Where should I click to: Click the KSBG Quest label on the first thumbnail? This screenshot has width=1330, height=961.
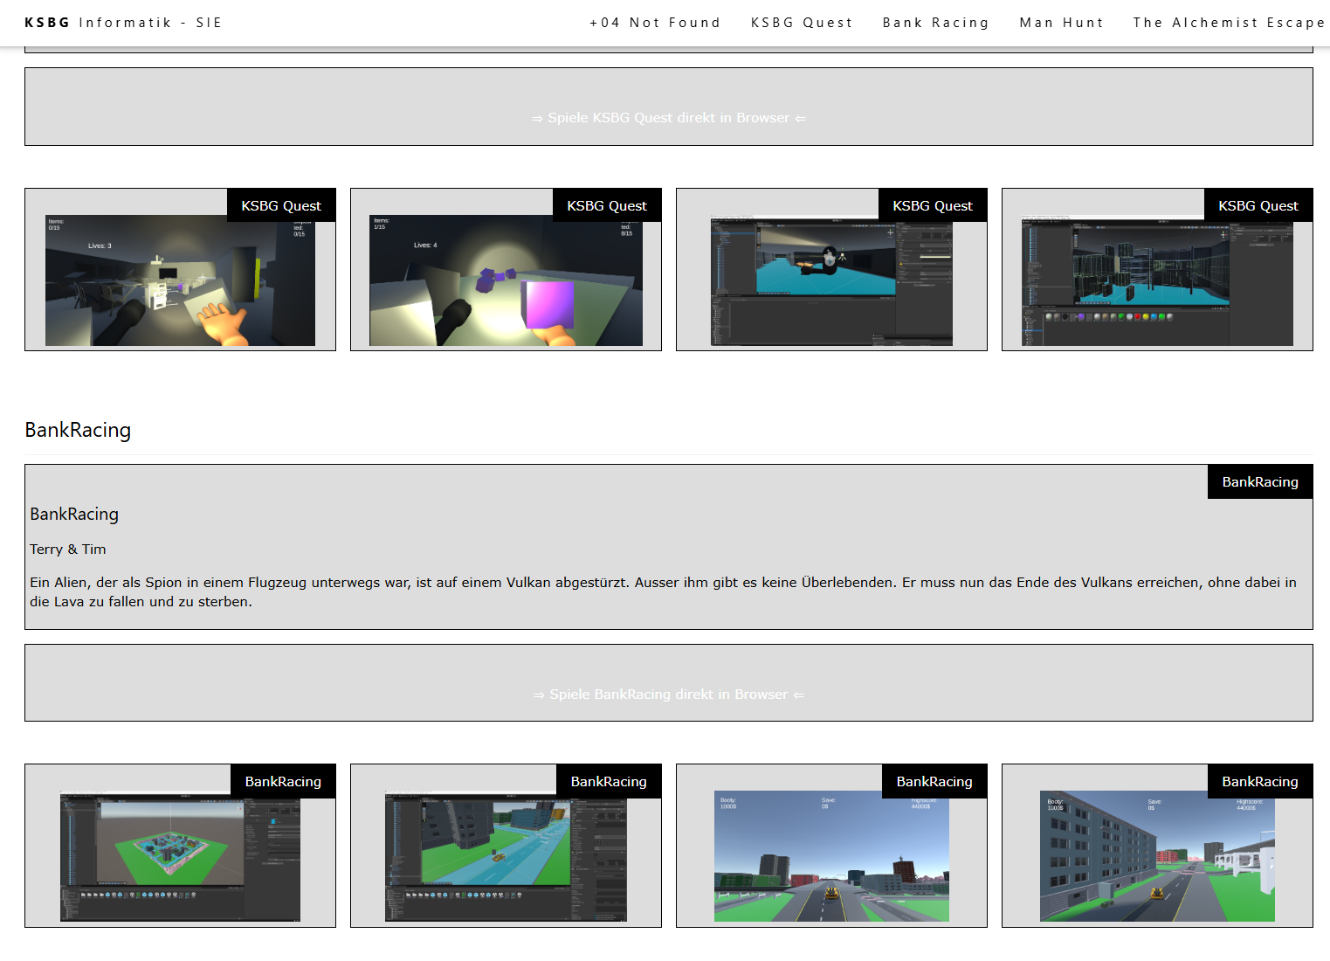coord(281,205)
